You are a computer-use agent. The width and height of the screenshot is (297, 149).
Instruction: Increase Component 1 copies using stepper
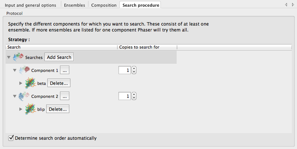(x=134, y=69)
